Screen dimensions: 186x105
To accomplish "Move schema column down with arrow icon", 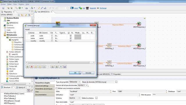I will click(x=40, y=66).
